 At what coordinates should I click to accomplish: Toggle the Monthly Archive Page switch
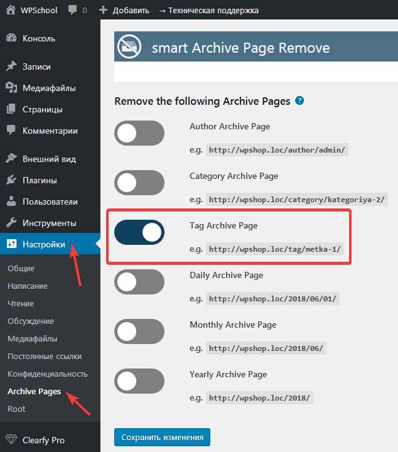139,331
